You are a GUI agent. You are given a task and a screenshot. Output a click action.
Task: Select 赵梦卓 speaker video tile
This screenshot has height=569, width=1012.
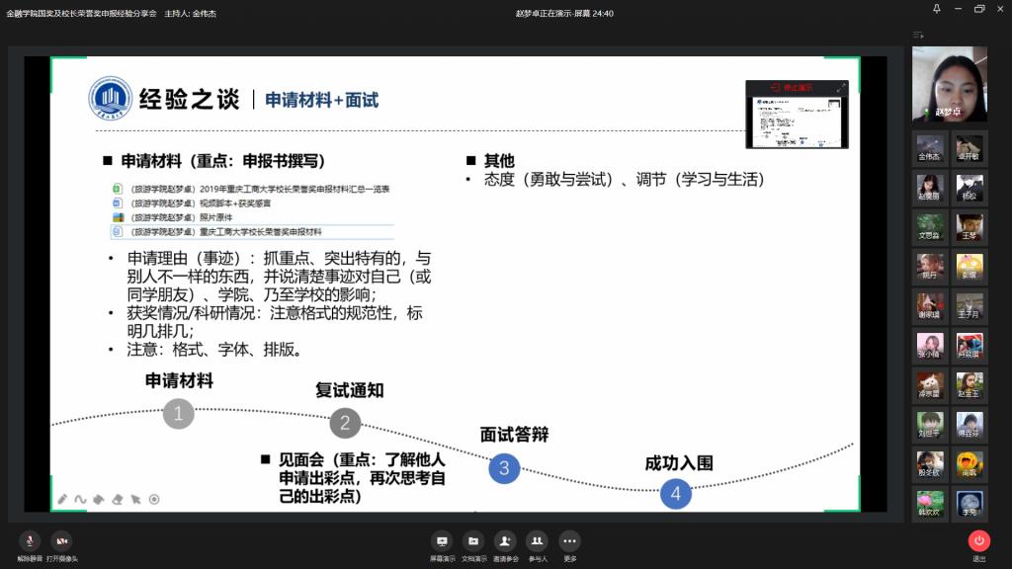tap(949, 83)
